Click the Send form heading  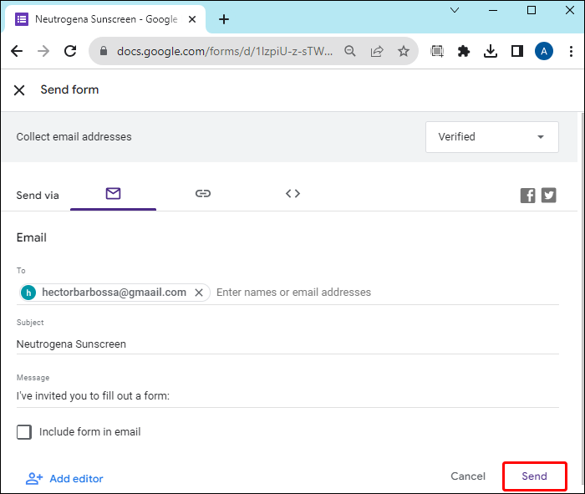click(69, 89)
